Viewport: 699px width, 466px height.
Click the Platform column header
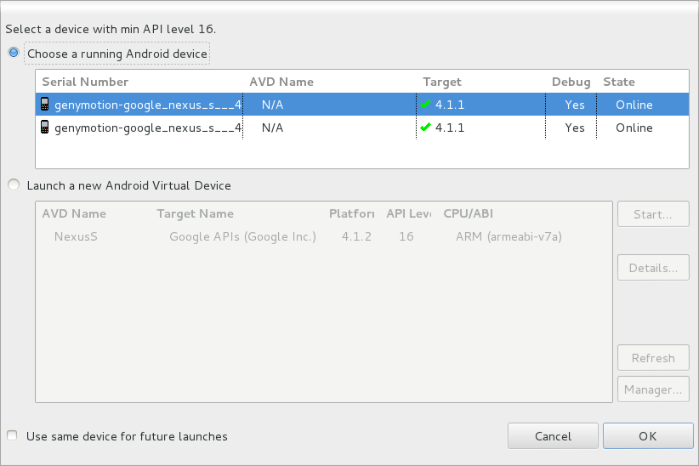click(x=352, y=213)
